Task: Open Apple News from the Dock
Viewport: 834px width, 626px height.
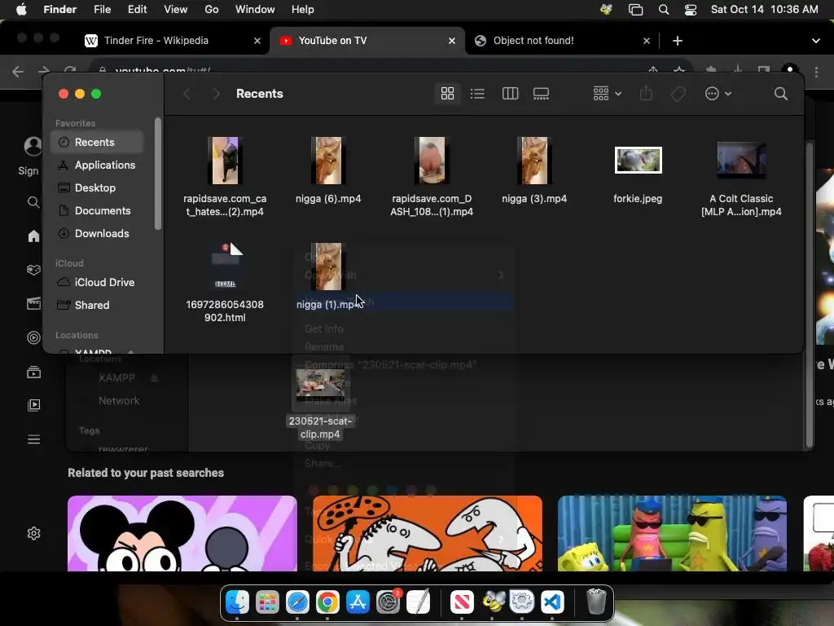Action: pyautogui.click(x=462, y=602)
